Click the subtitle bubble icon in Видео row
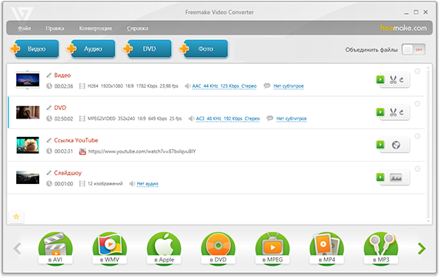 tap(266, 85)
